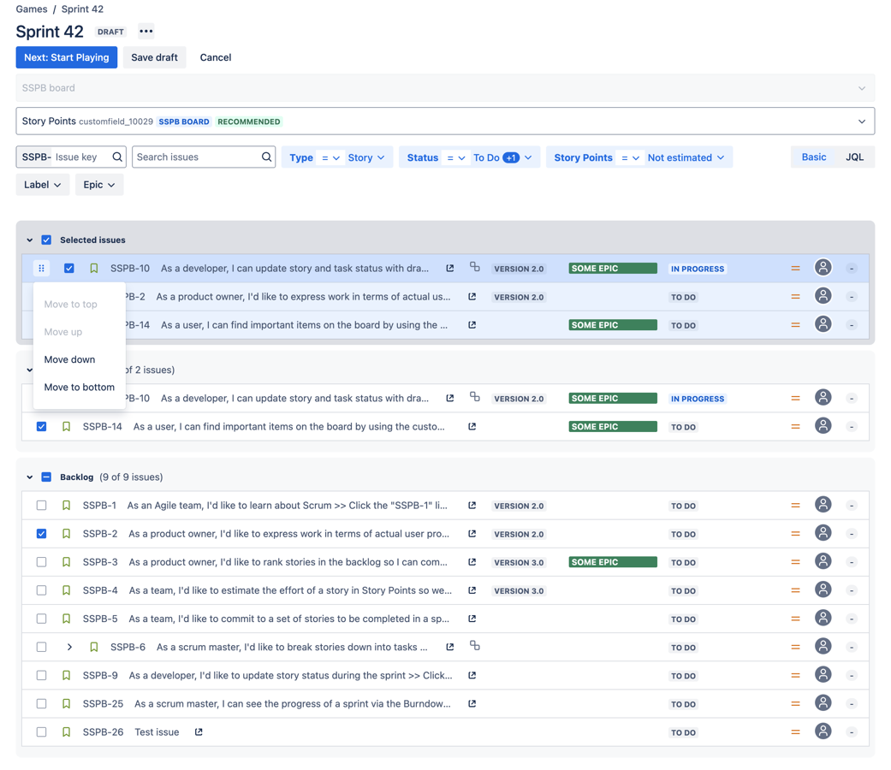The height and width of the screenshot is (770, 891).
Task: Click the assignee avatar on SSPB-1 row
Action: click(823, 506)
